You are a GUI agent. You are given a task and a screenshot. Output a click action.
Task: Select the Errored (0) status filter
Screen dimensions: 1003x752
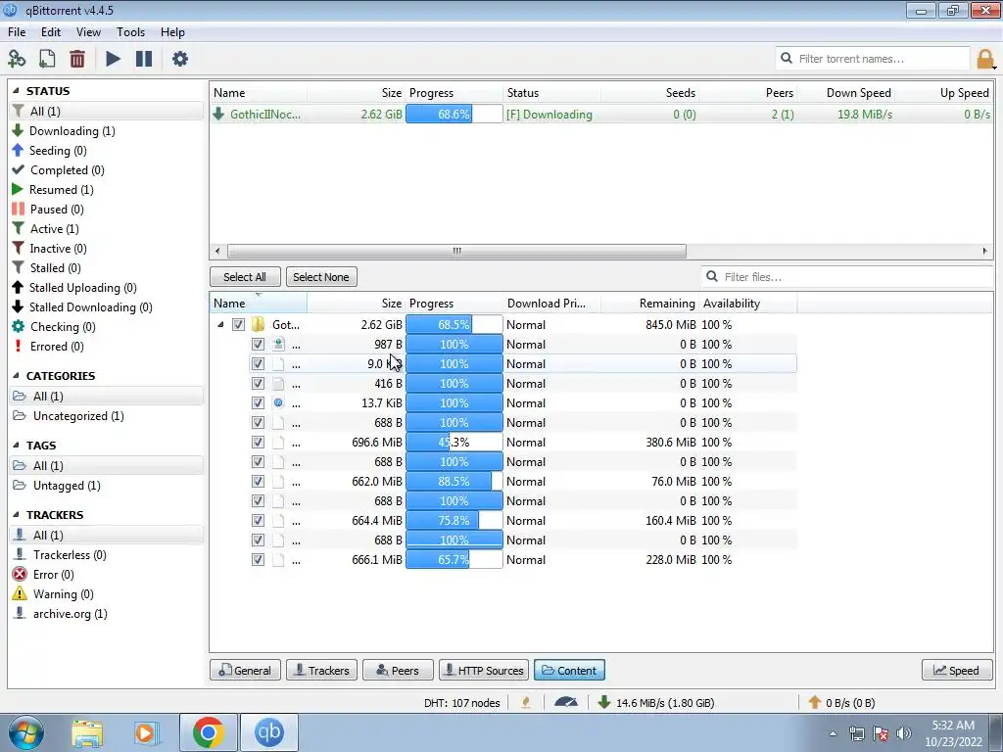pos(56,347)
